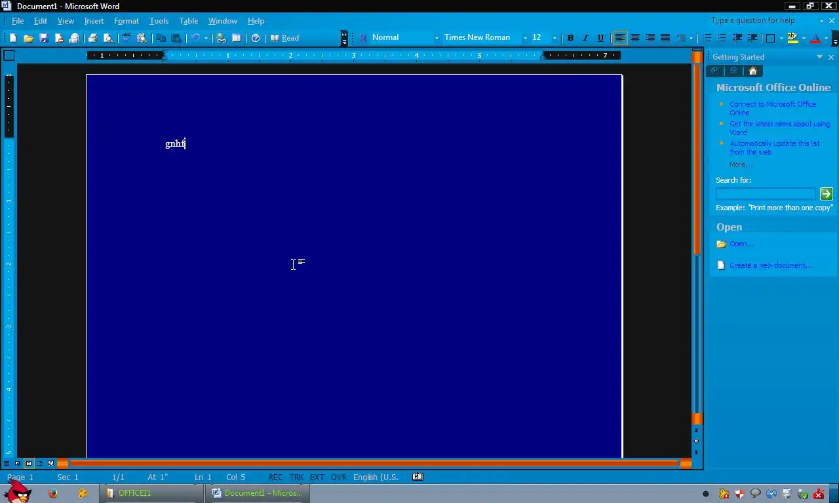Open the Format menu

[127, 21]
